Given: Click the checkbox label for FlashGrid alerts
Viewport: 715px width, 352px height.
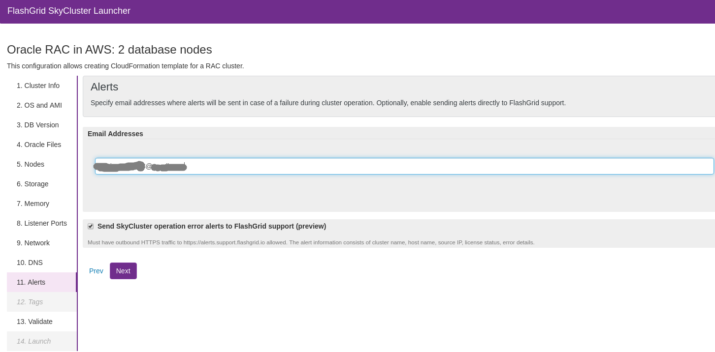Looking at the screenshot, I should pos(212,226).
